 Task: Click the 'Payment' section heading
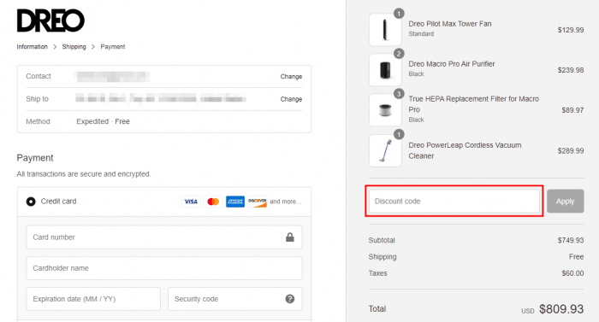(35, 158)
